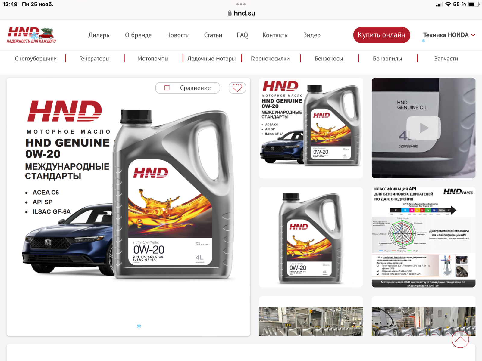482x361 pixels.
Task: Go to Дилеры page
Action: [99, 35]
